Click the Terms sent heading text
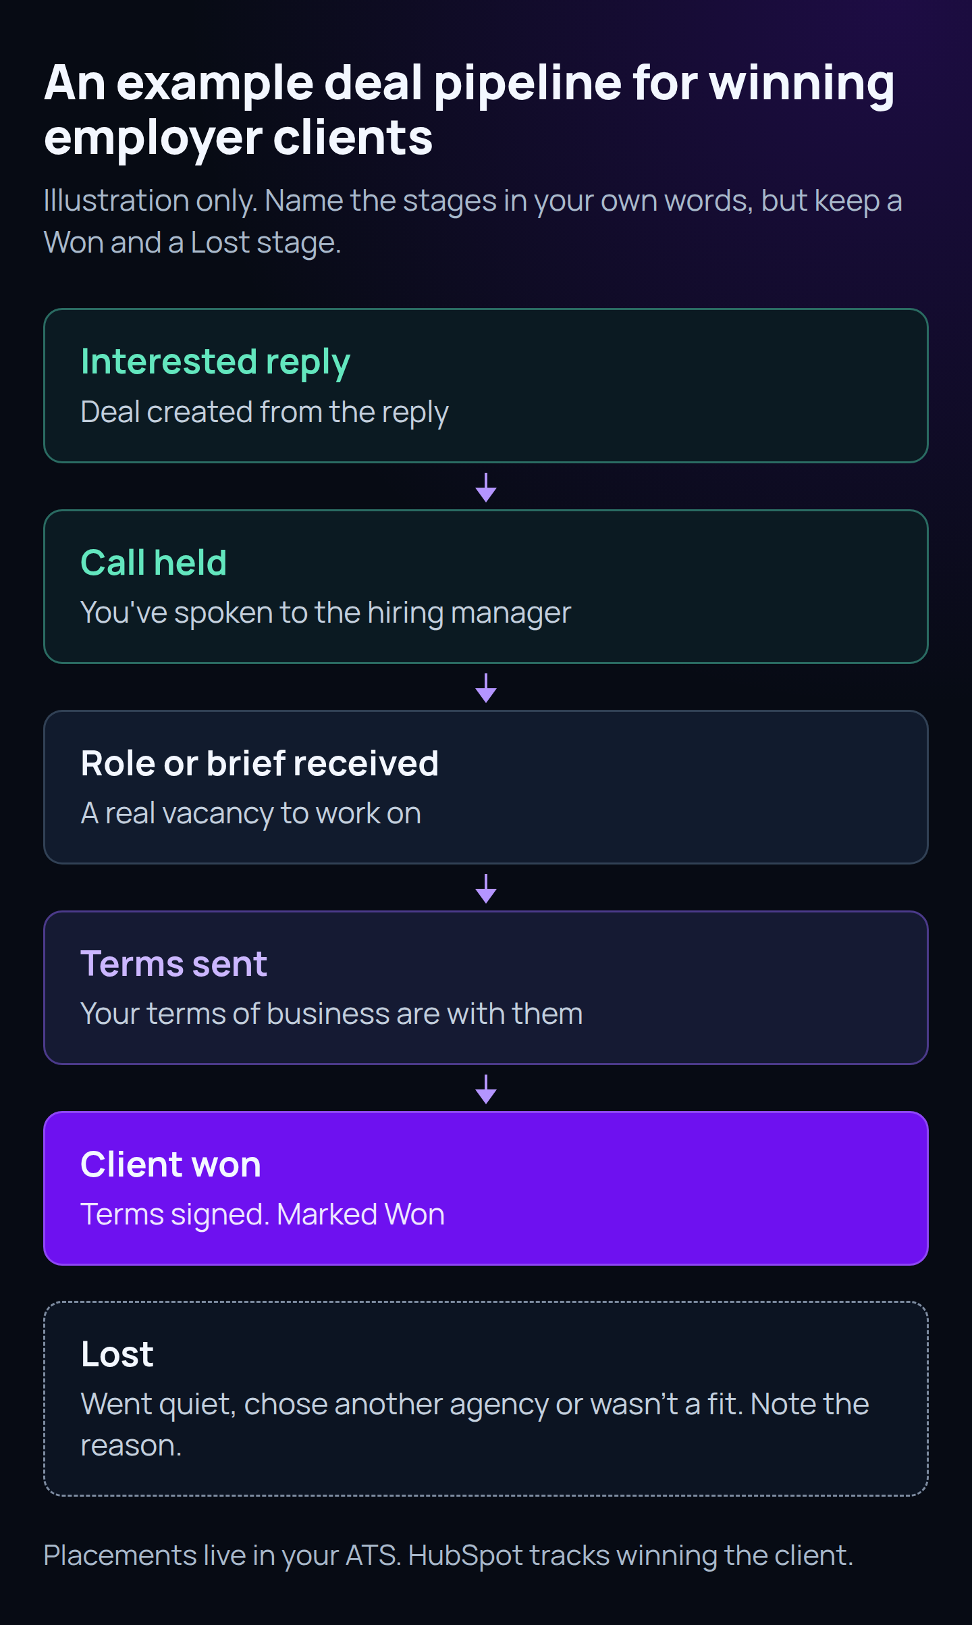Image resolution: width=972 pixels, height=1625 pixels. pos(174,964)
